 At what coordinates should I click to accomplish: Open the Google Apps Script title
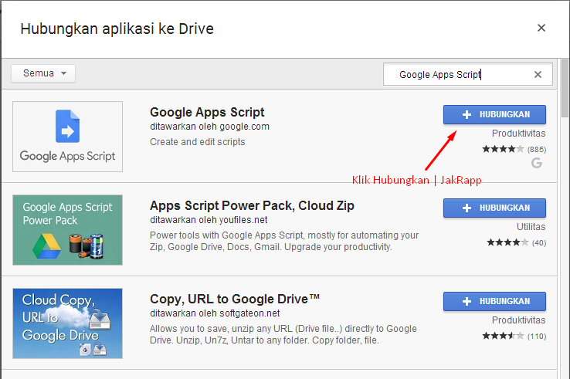pos(207,112)
